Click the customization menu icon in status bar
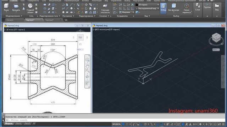227x127 pixels. click(223, 124)
